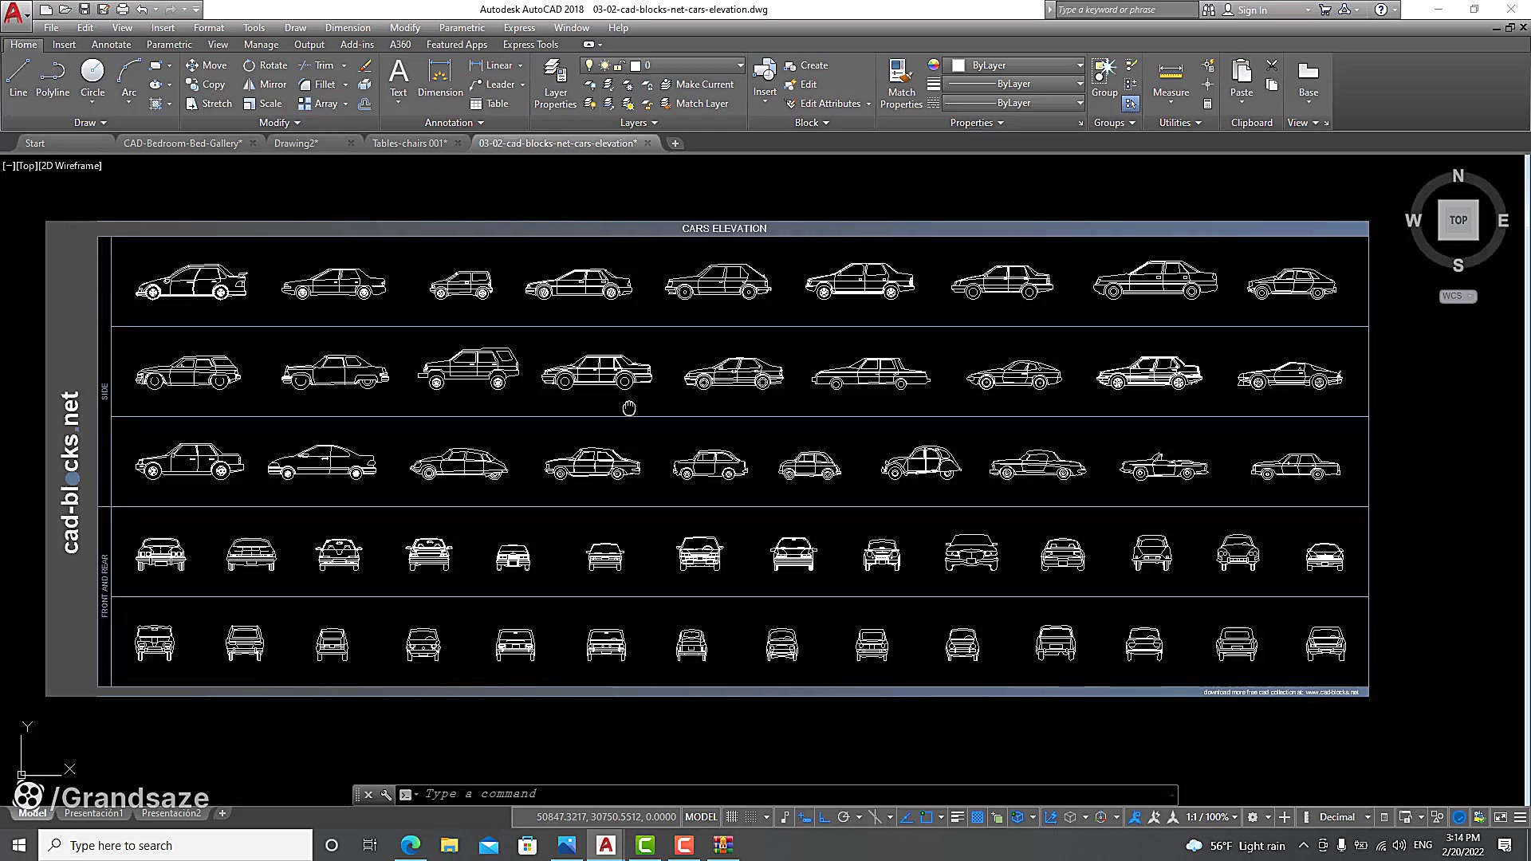The height and width of the screenshot is (861, 1531).
Task: Click the keyword search box
Action: coord(1126,10)
